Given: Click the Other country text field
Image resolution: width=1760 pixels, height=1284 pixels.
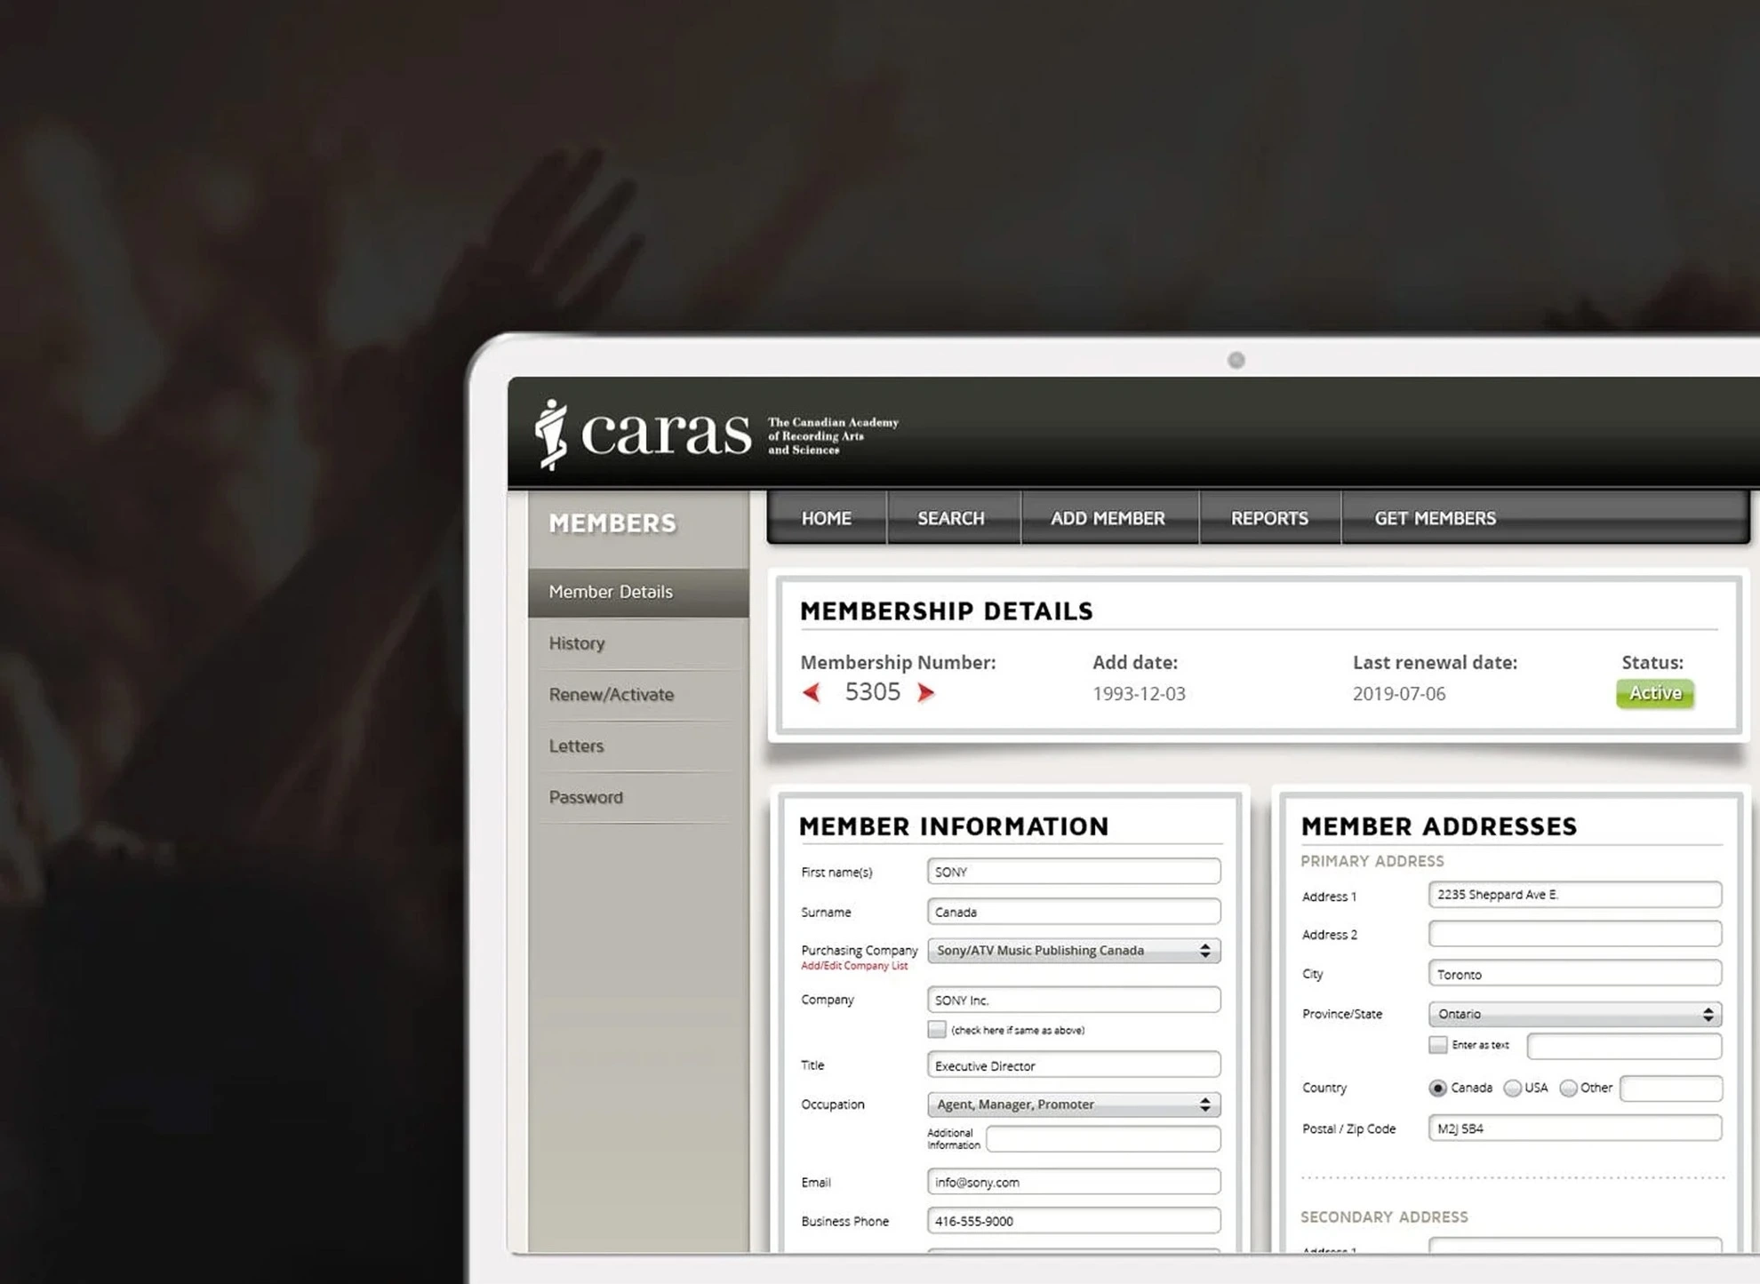Looking at the screenshot, I should coord(1671,1089).
